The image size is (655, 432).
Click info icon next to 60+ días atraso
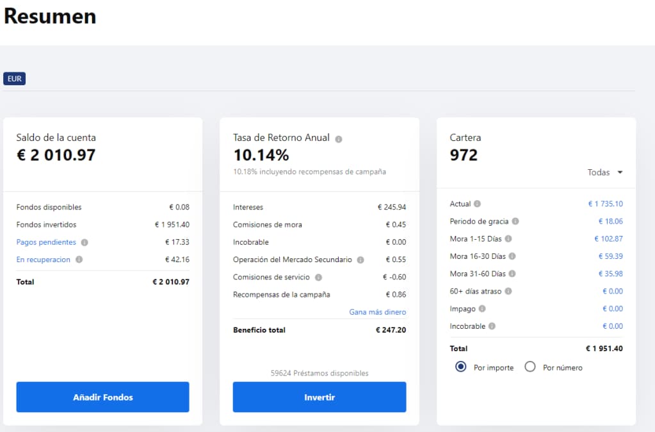click(x=508, y=291)
